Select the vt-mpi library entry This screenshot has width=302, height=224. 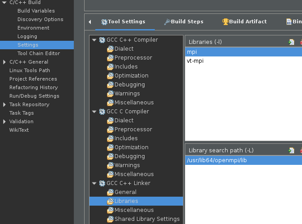[195, 61]
